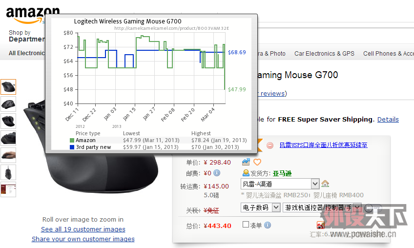Open the All Electronics tab
The image size is (414, 248).
[x=27, y=53]
